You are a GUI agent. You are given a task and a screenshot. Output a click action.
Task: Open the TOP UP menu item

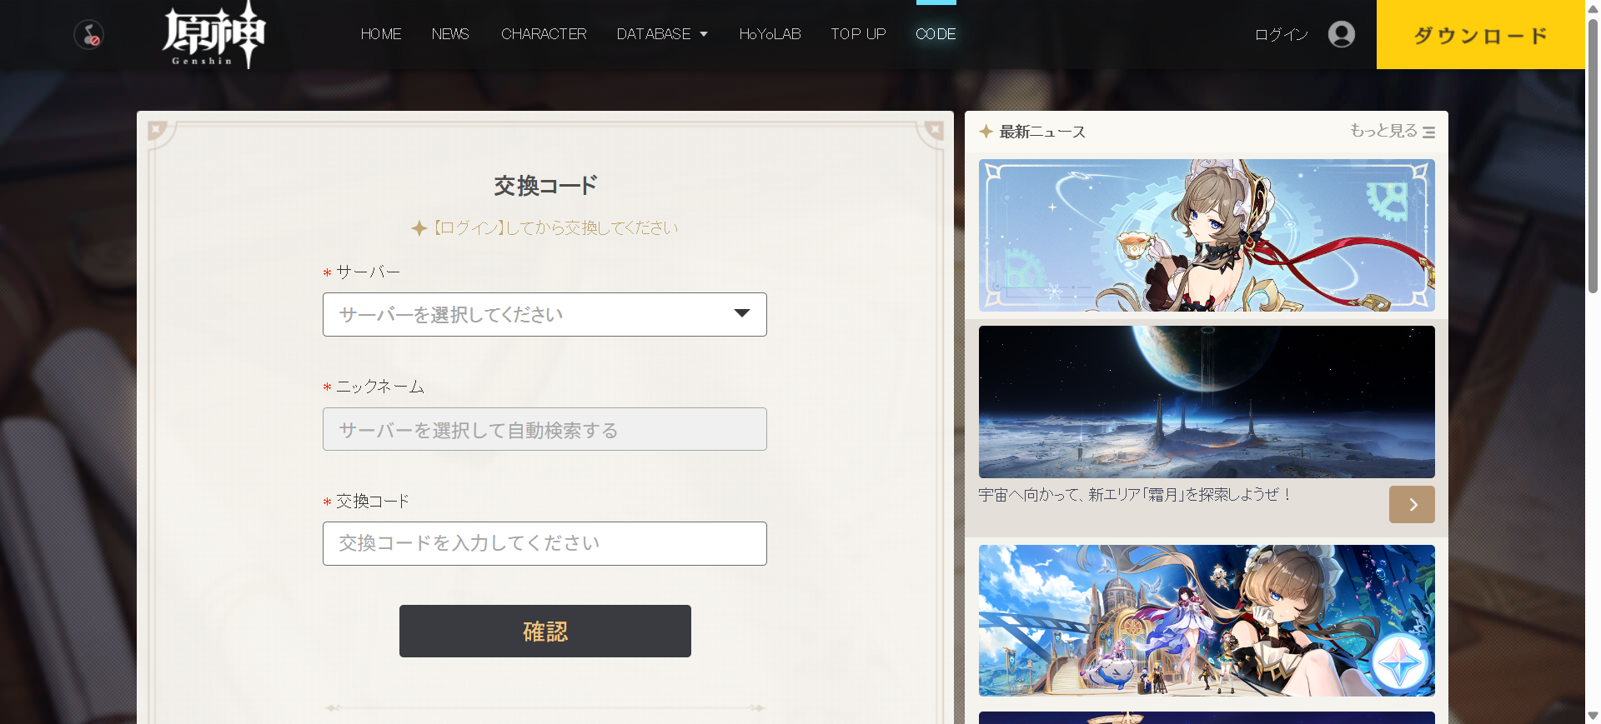(x=858, y=34)
